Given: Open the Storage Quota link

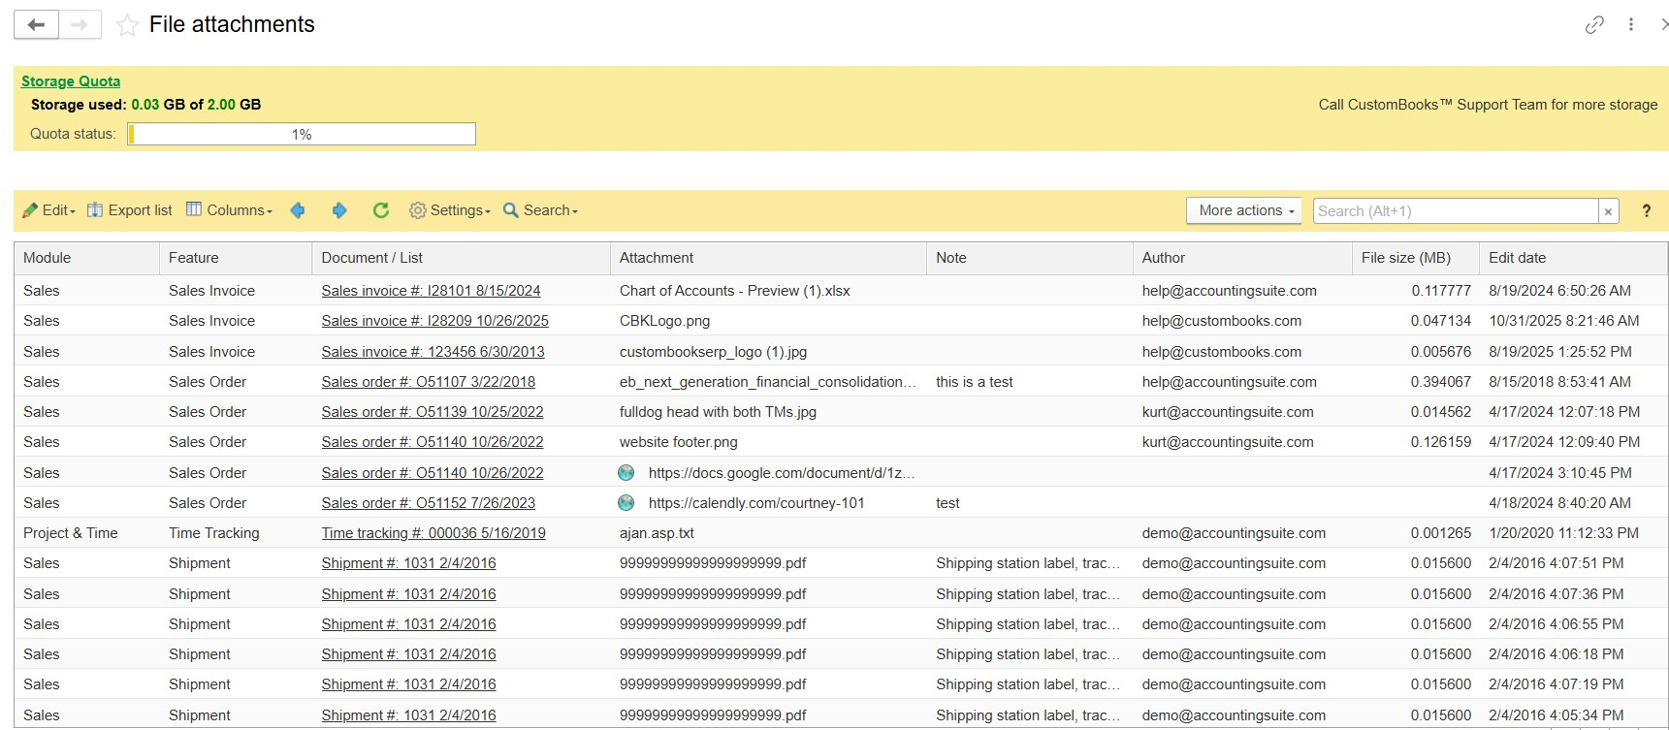Looking at the screenshot, I should pyautogui.click(x=71, y=81).
